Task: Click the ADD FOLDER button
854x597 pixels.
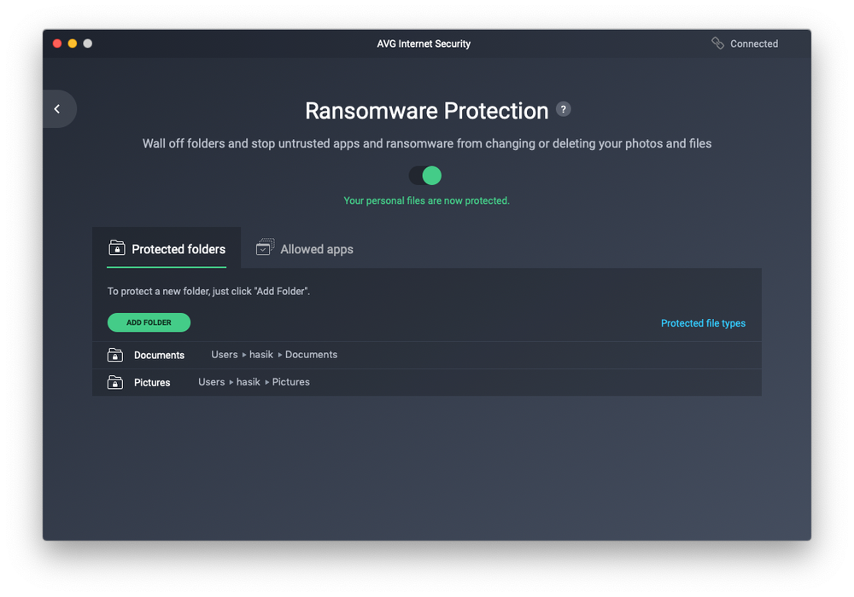Action: 149,322
